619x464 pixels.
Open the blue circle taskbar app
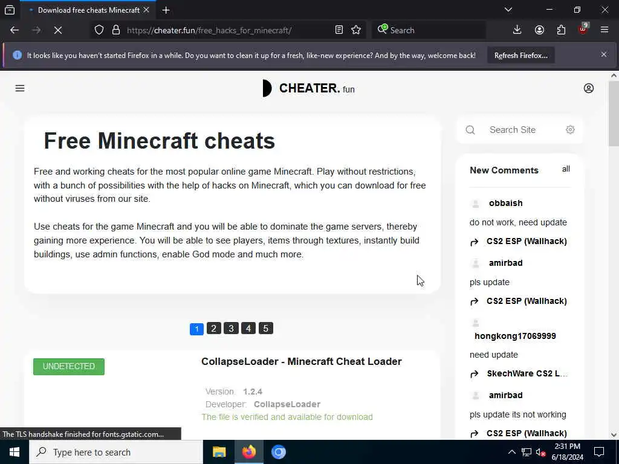[278, 452]
